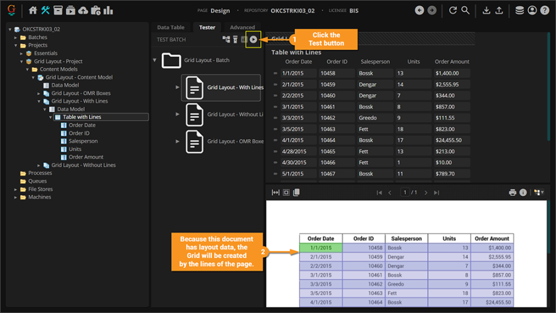The height and width of the screenshot is (313, 556).
Task: Print the document with printer icon
Action: point(512,193)
